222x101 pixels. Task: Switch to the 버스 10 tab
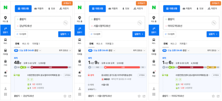(x=26, y=44)
